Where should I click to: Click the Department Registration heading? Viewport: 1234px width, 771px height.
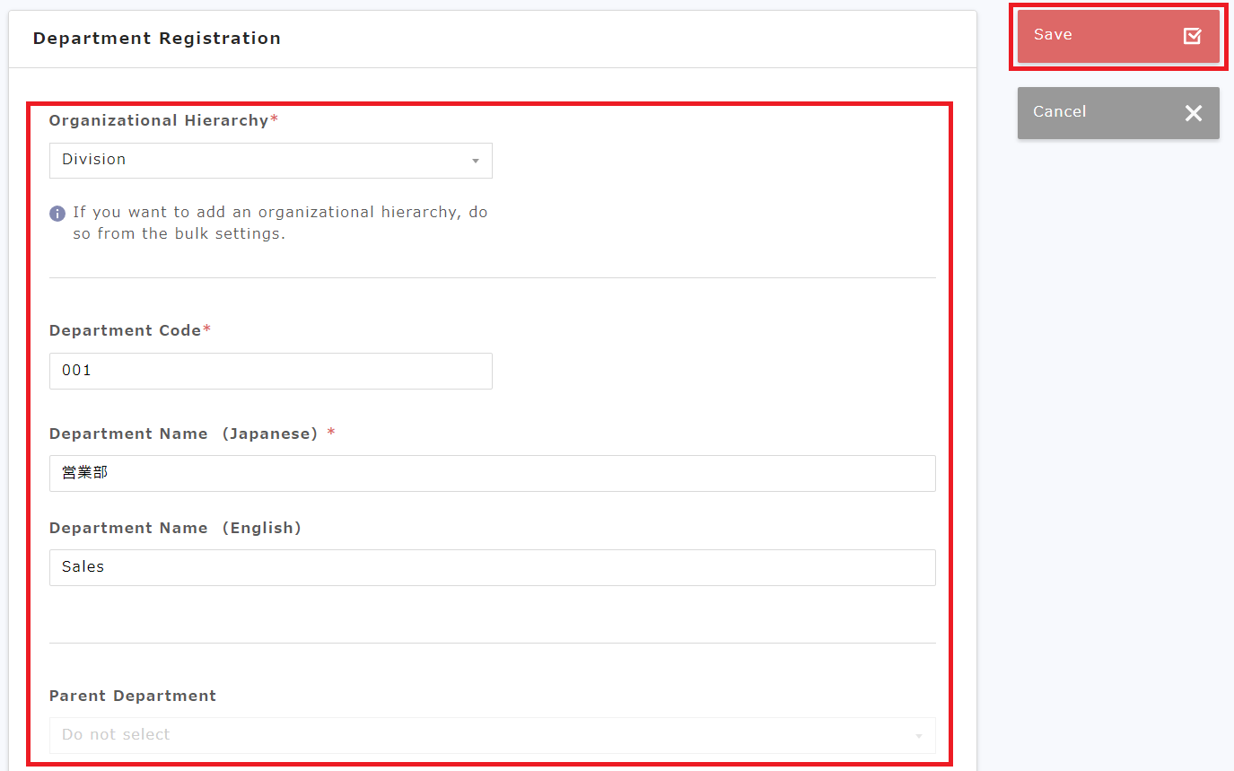[x=157, y=39]
